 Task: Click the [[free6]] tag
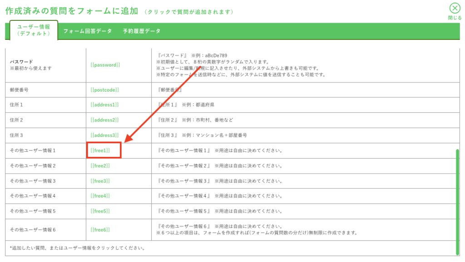(x=100, y=230)
